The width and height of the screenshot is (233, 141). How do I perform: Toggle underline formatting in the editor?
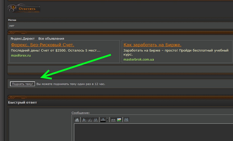96,120
